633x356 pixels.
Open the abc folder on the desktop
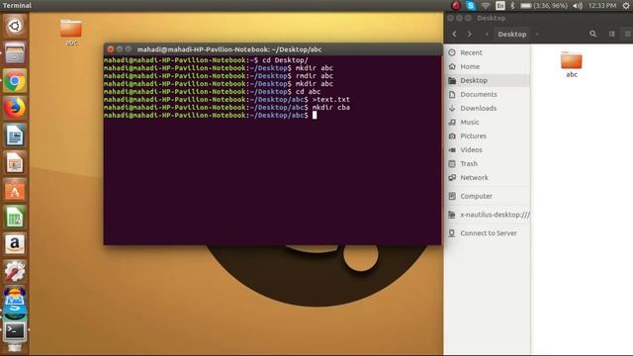coord(71,32)
